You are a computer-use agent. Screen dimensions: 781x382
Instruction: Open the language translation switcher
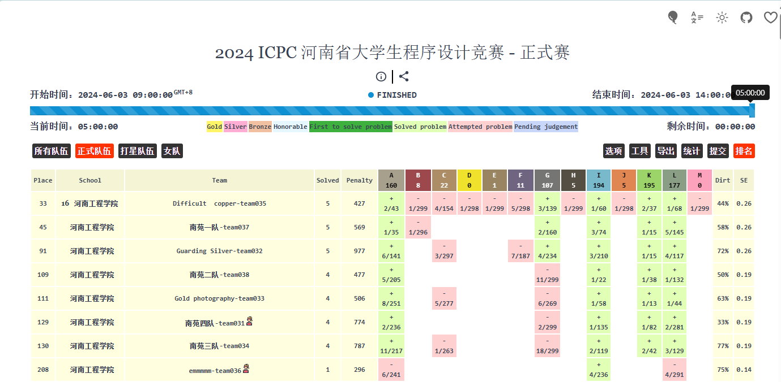click(x=697, y=18)
